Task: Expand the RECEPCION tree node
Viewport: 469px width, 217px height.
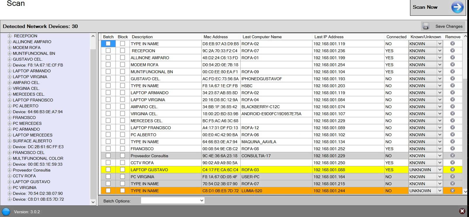Action: click(x=10, y=36)
